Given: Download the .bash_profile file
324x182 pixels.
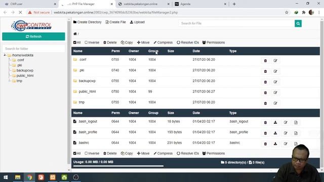Looking at the screenshot, I should [x=275, y=133].
